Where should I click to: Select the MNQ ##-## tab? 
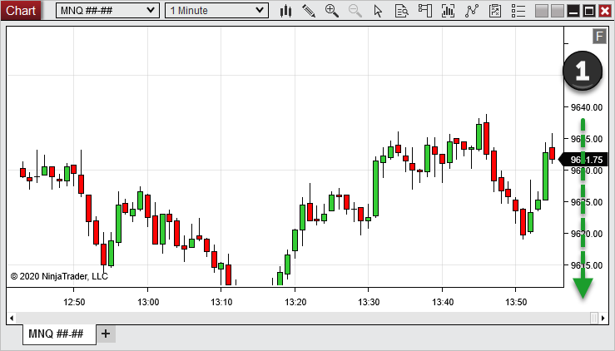click(x=56, y=334)
